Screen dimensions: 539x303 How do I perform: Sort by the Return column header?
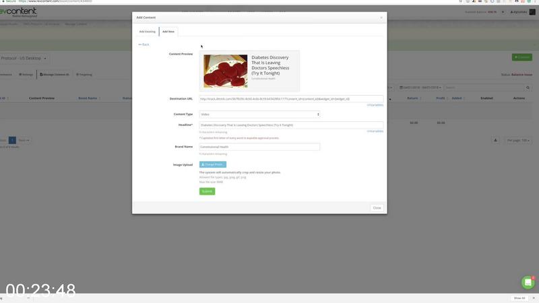(x=412, y=98)
